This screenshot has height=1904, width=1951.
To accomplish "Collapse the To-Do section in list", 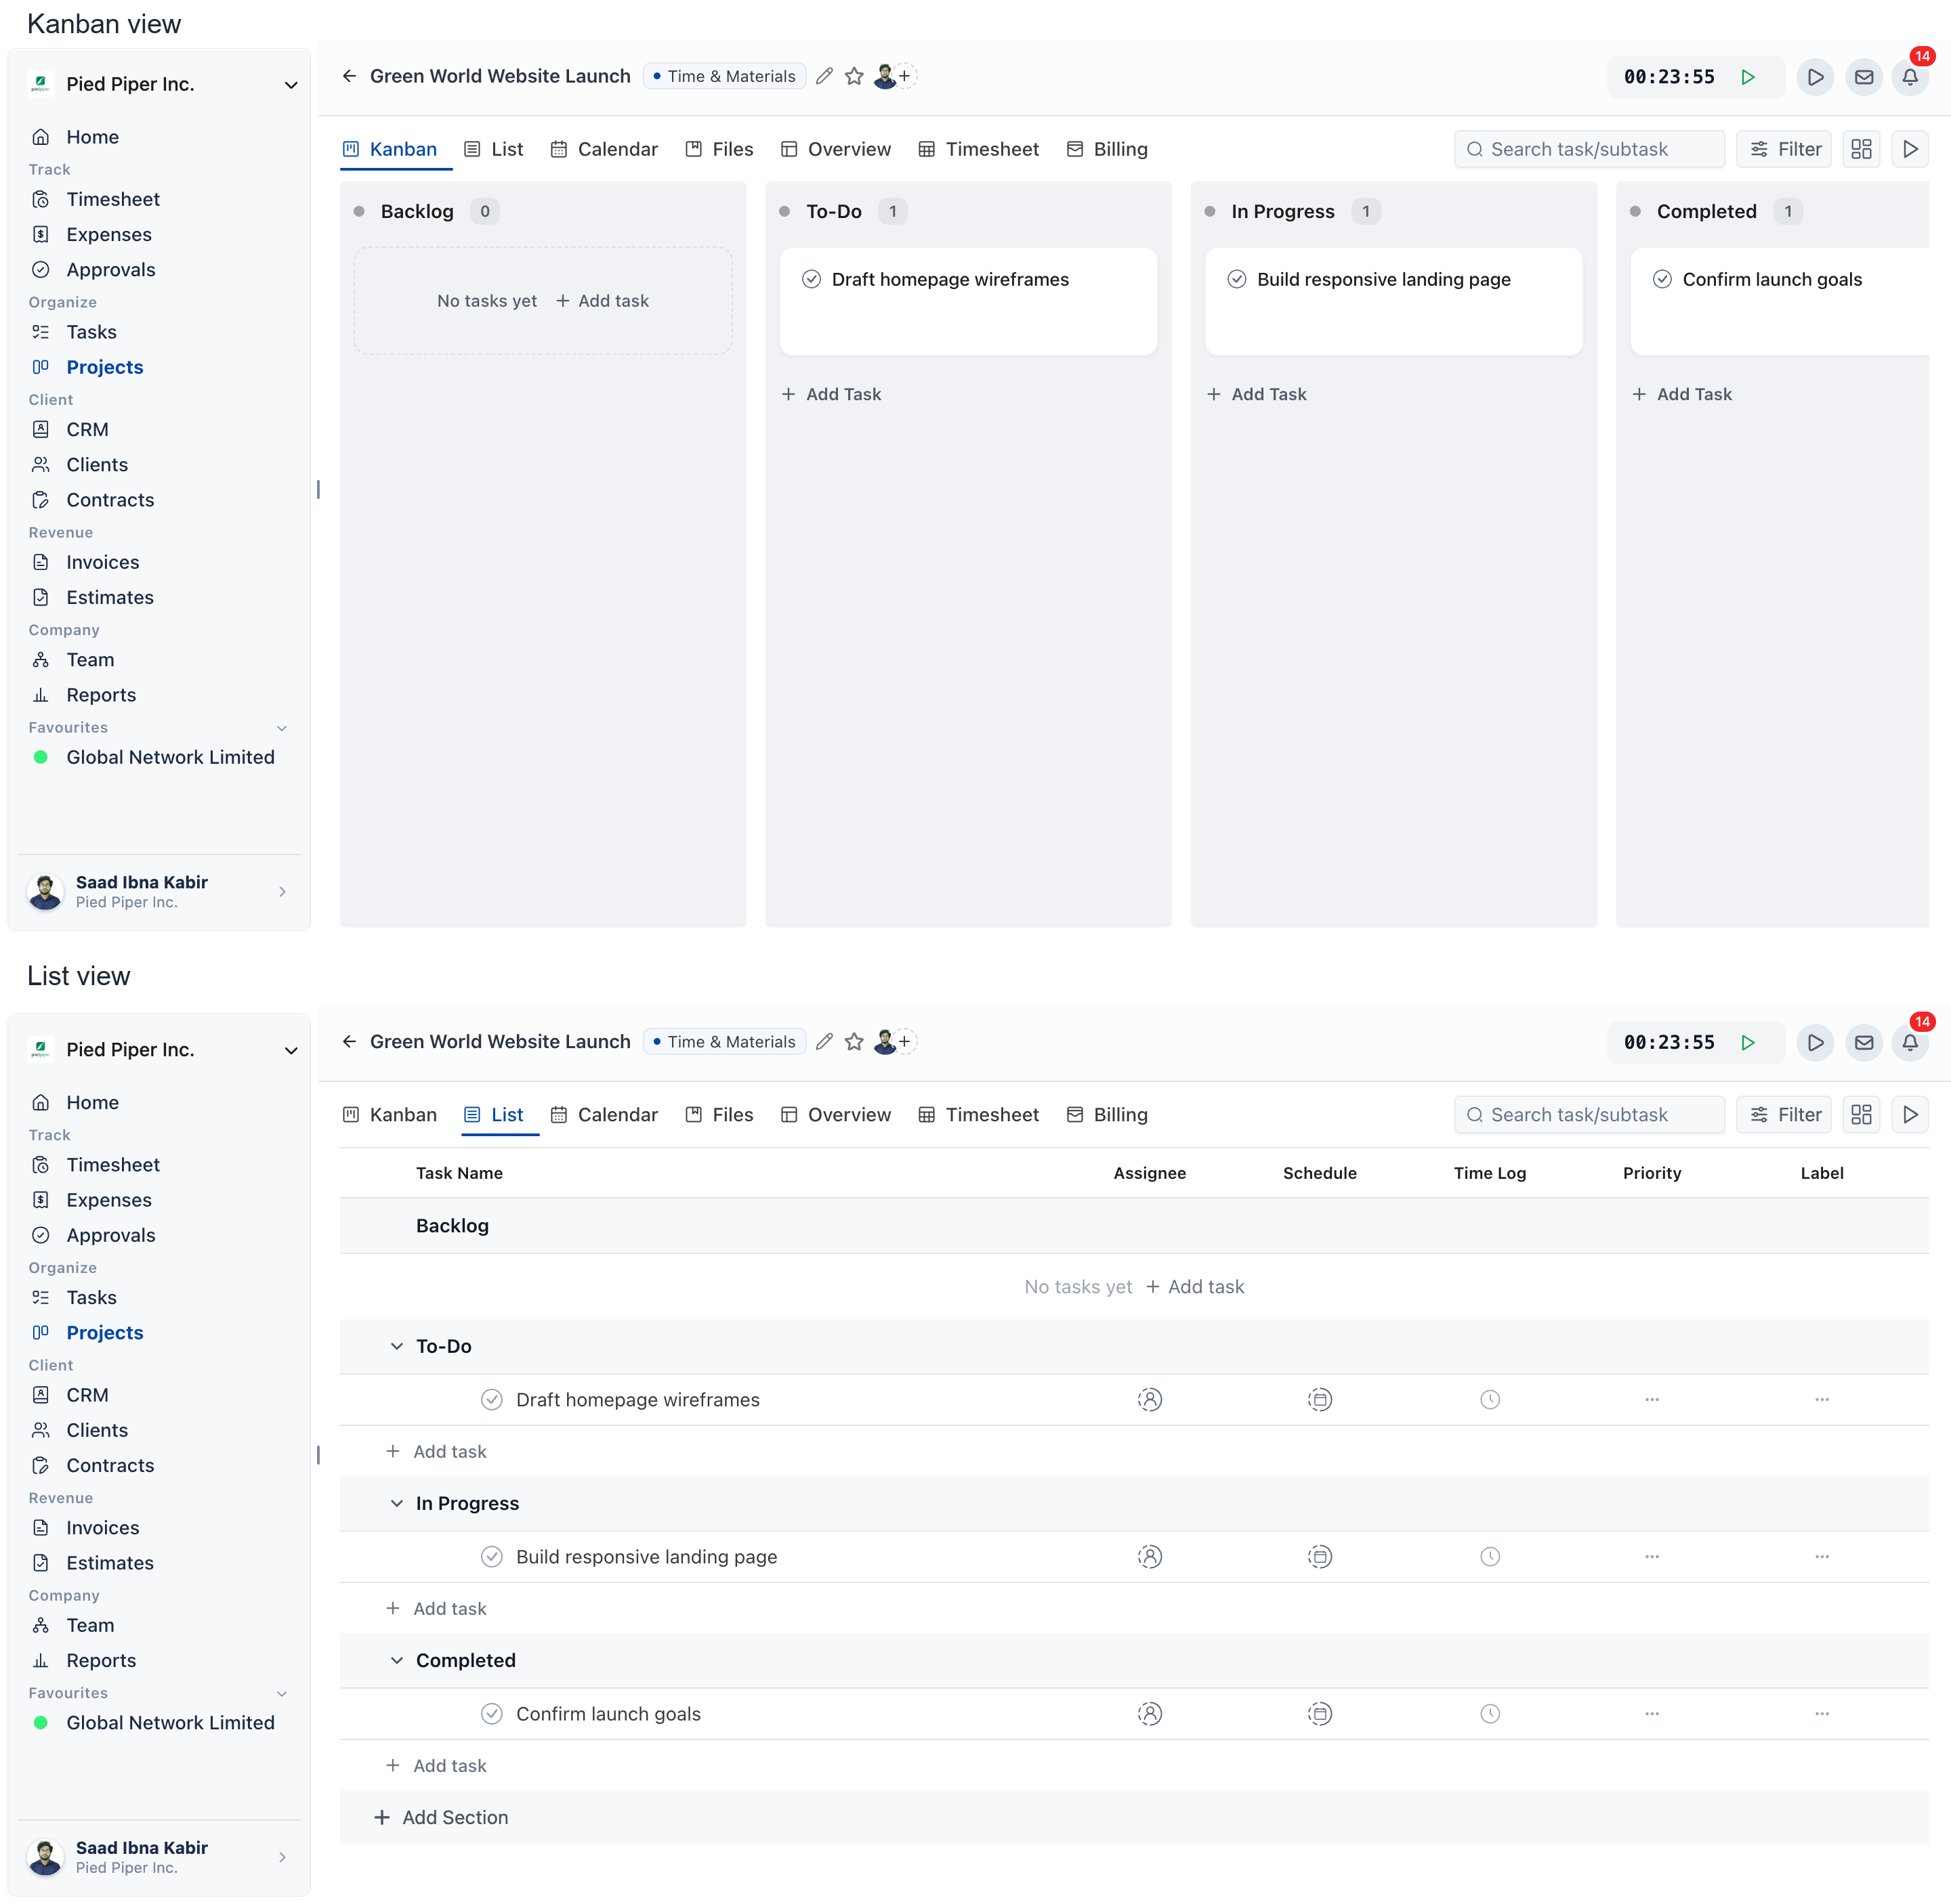I will (x=396, y=1346).
